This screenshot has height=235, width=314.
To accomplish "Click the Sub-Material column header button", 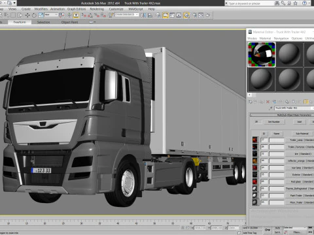I will (302, 134).
